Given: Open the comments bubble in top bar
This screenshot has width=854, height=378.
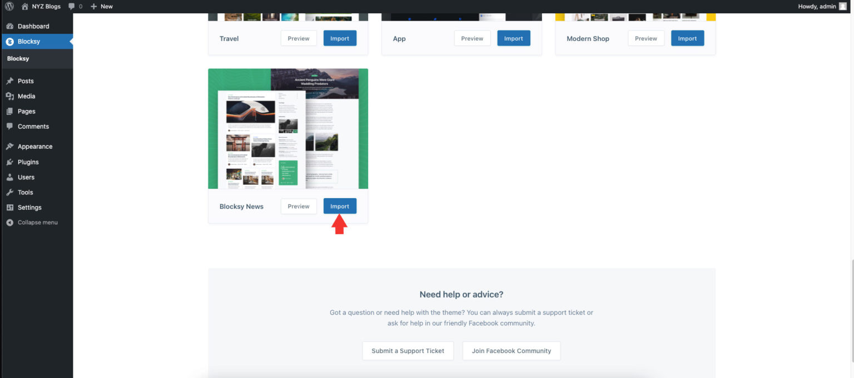Looking at the screenshot, I should click(72, 6).
